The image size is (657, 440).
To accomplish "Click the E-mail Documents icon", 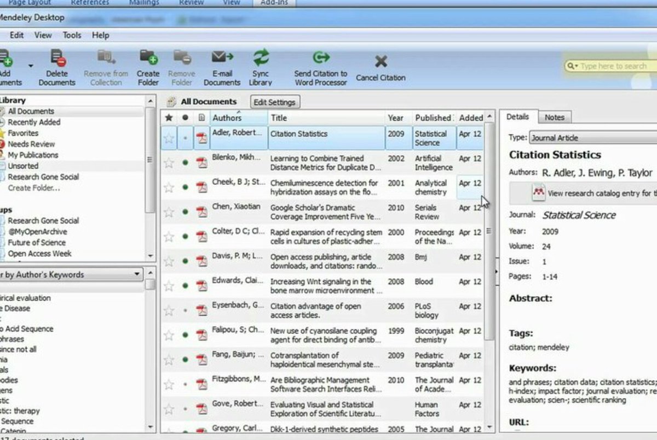I will click(222, 57).
